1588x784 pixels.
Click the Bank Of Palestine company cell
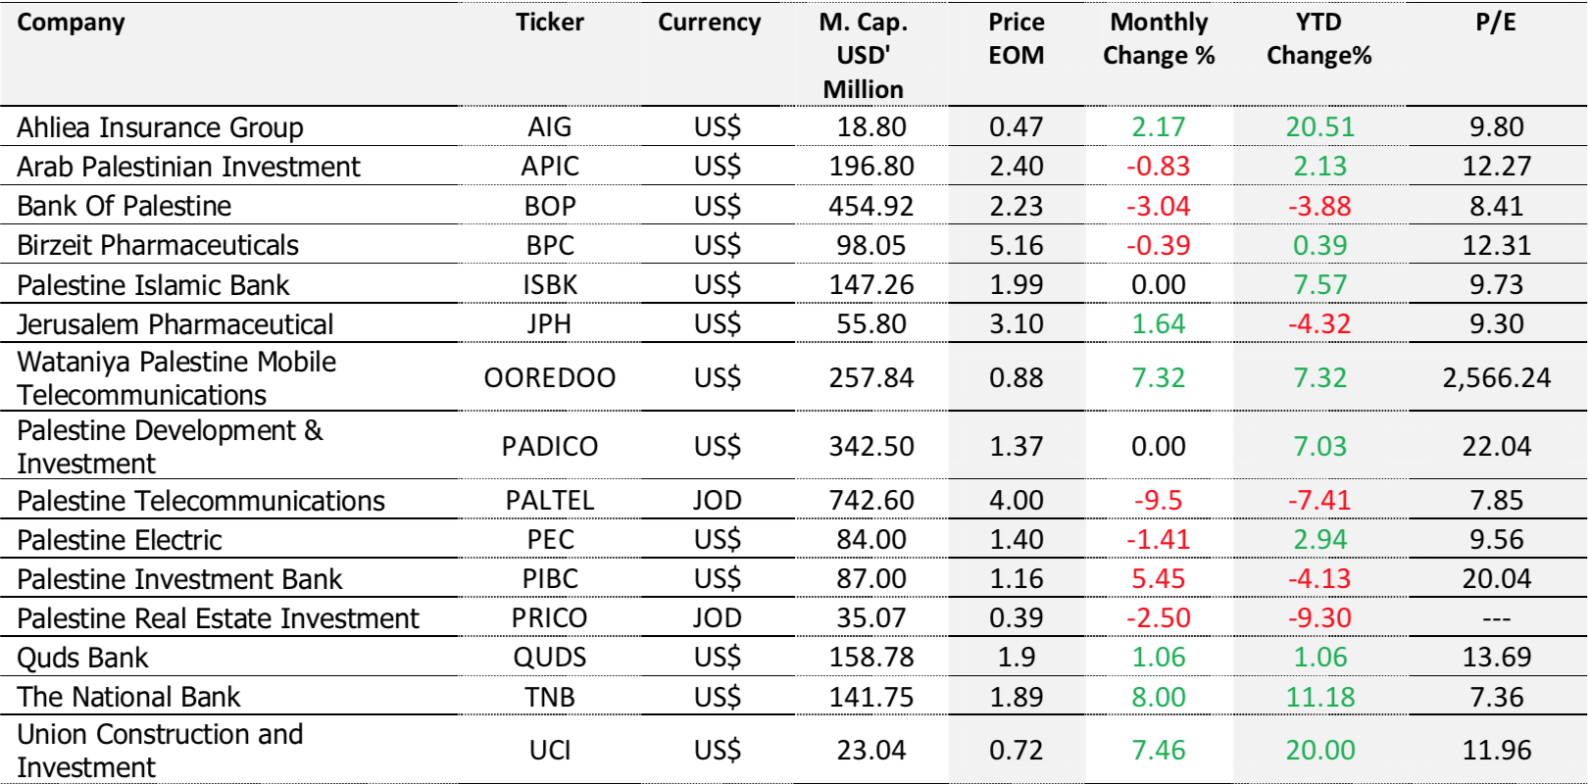tap(124, 206)
